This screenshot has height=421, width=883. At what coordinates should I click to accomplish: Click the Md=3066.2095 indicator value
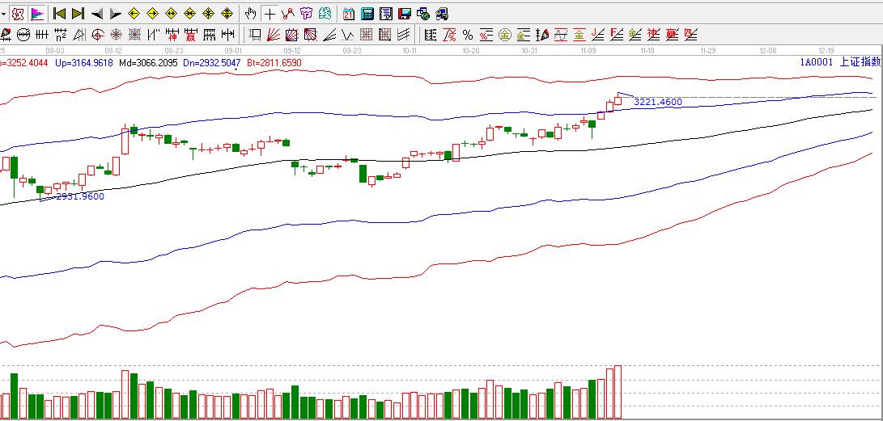point(148,62)
